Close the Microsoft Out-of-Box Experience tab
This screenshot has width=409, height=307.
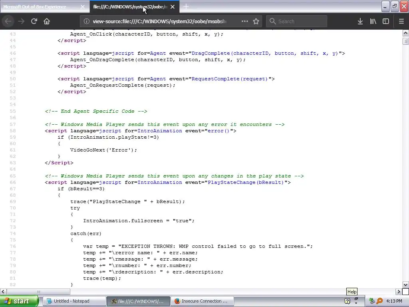pyautogui.click(x=82, y=7)
